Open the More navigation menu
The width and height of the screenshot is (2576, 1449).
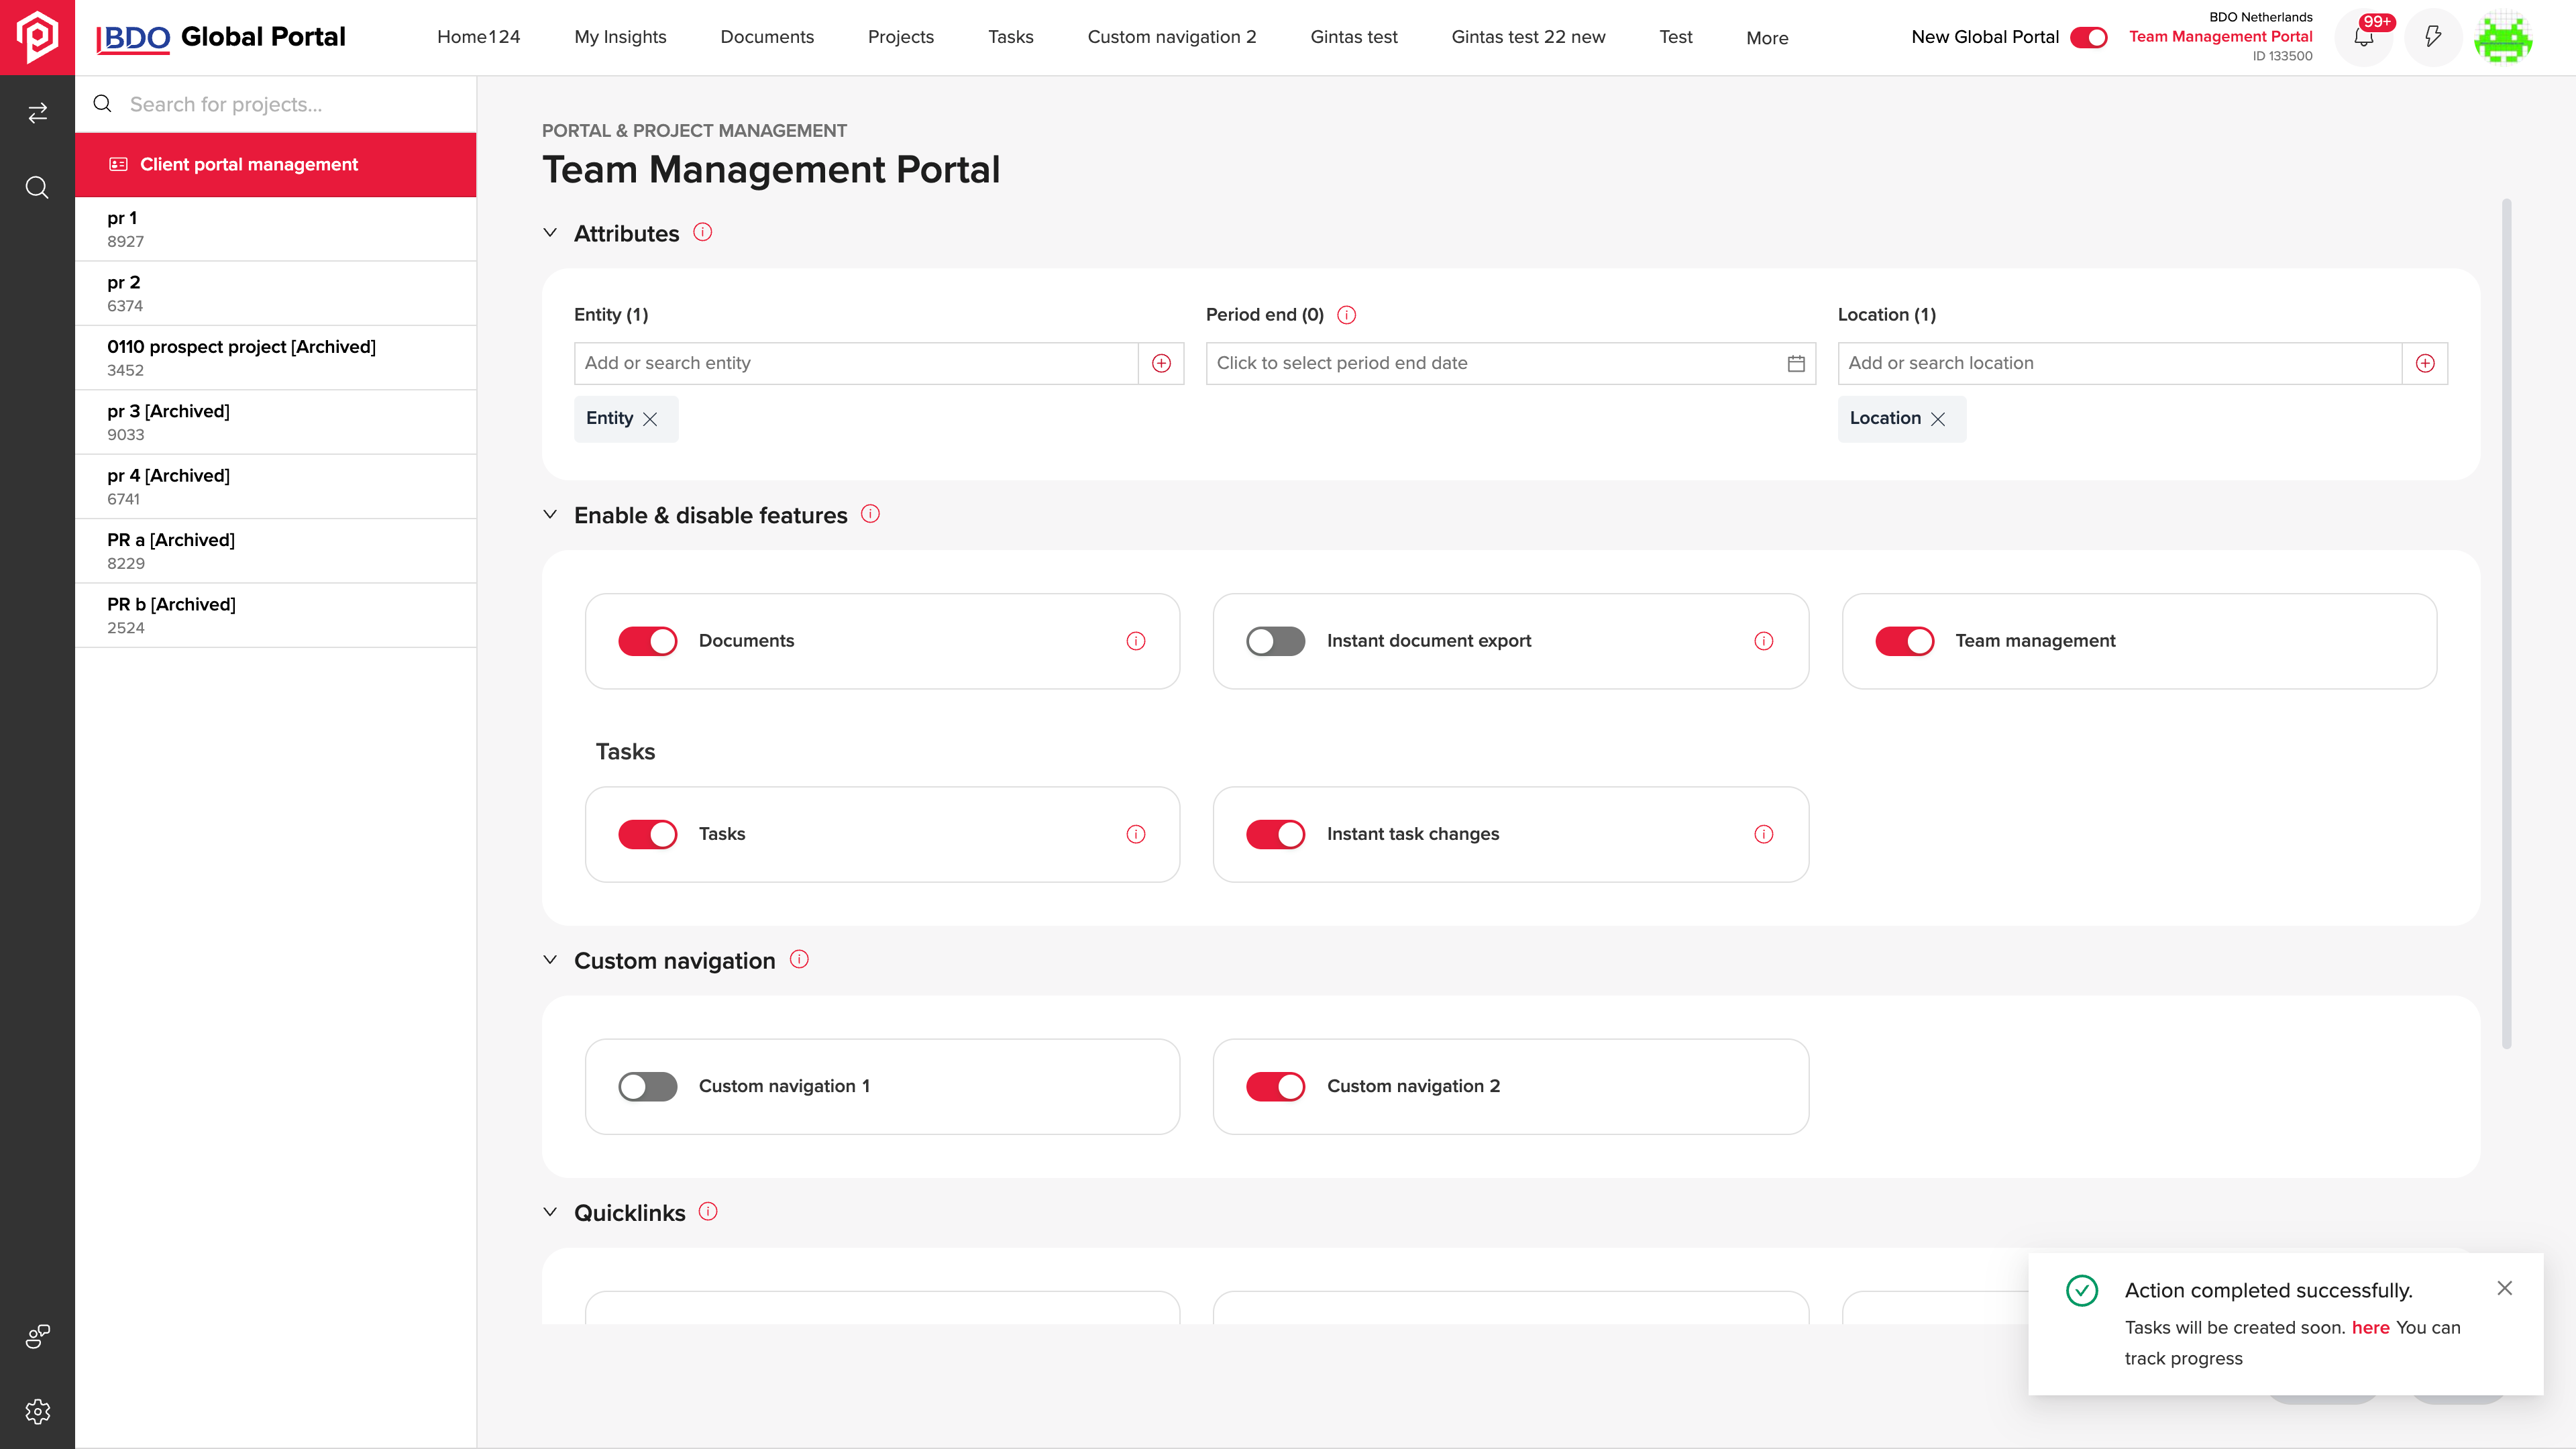point(1767,38)
